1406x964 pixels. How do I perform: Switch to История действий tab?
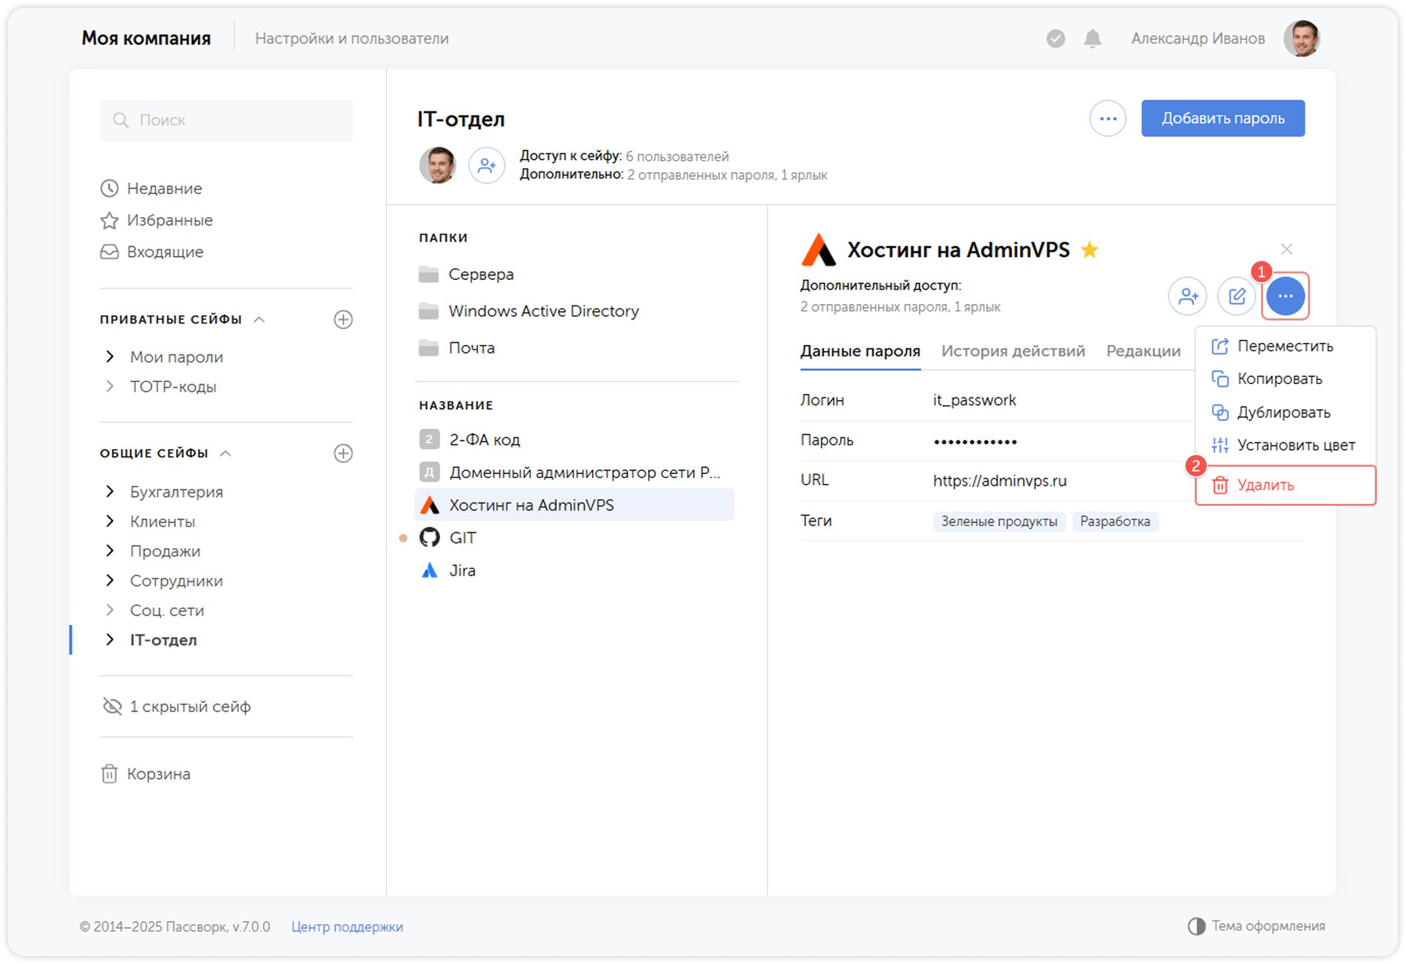pyautogui.click(x=1013, y=352)
